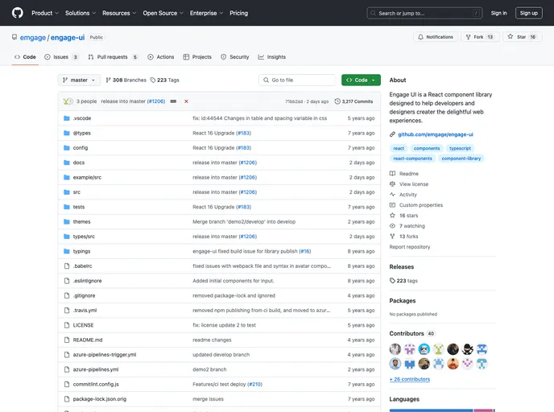Image resolution: width=554 pixels, height=412 pixels.
Task: Click the Search or jump to field
Action: click(x=424, y=13)
